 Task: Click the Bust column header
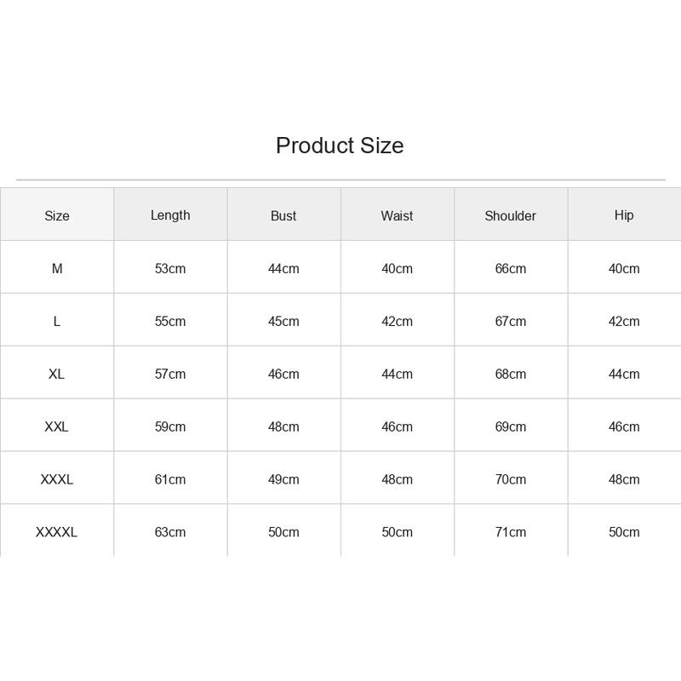click(x=283, y=216)
